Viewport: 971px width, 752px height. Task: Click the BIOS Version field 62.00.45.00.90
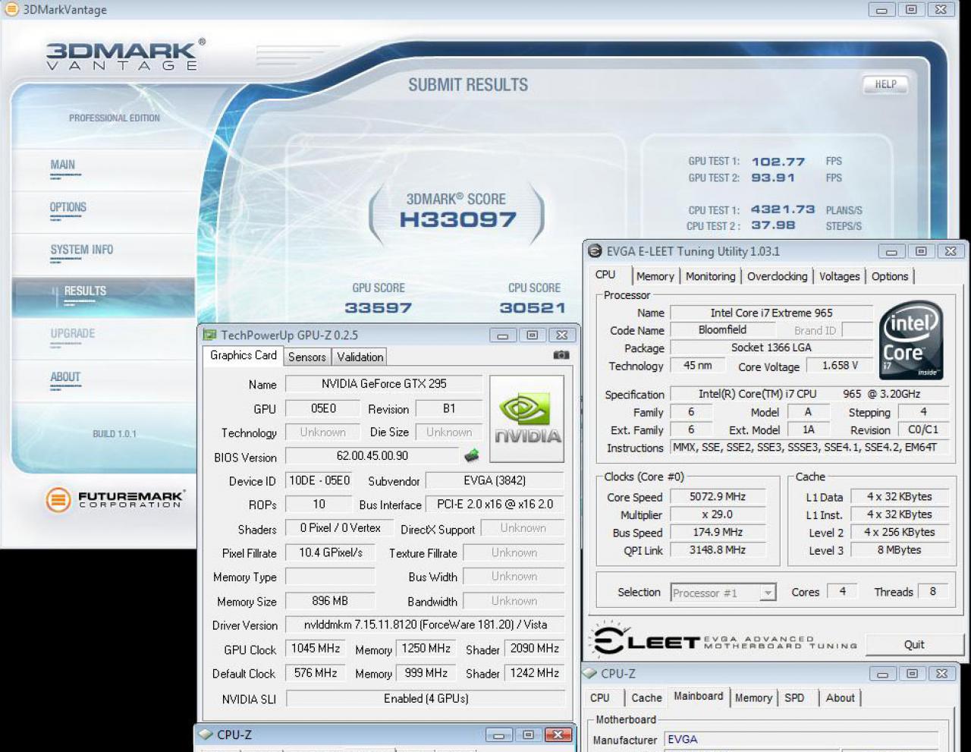[x=372, y=456]
